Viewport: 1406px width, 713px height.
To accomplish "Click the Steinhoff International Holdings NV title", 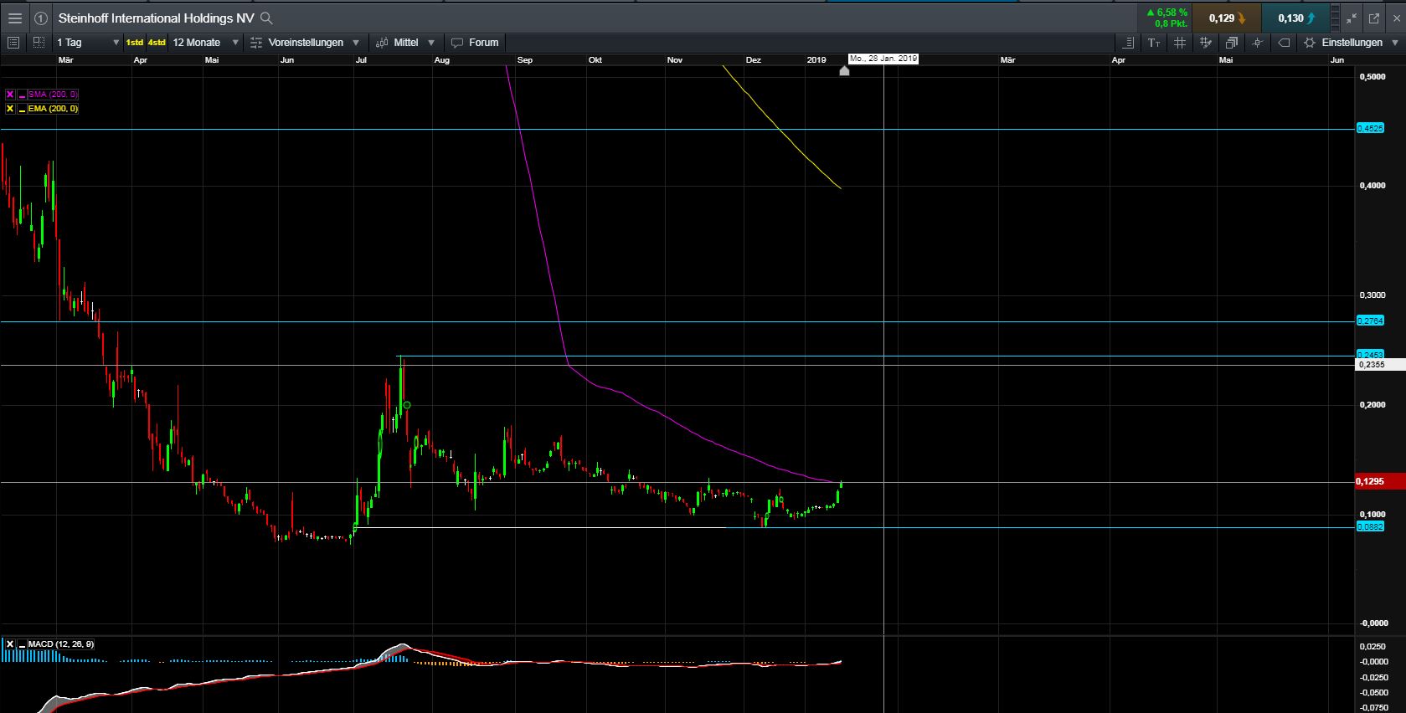I will click(x=156, y=18).
